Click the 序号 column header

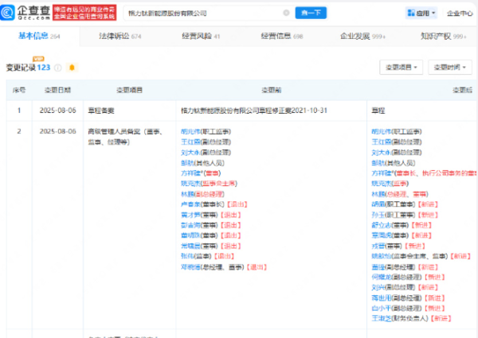point(19,90)
